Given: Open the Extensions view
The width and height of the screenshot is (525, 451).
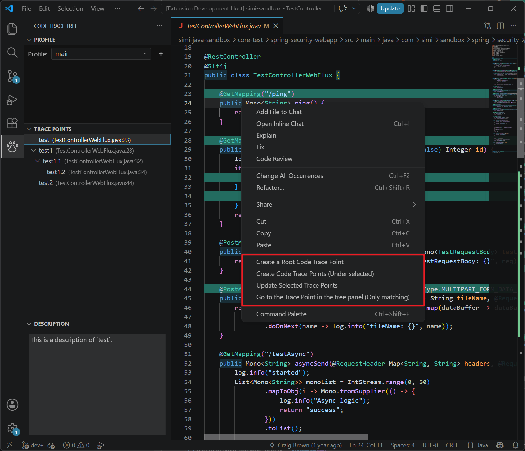Looking at the screenshot, I should coord(12,123).
